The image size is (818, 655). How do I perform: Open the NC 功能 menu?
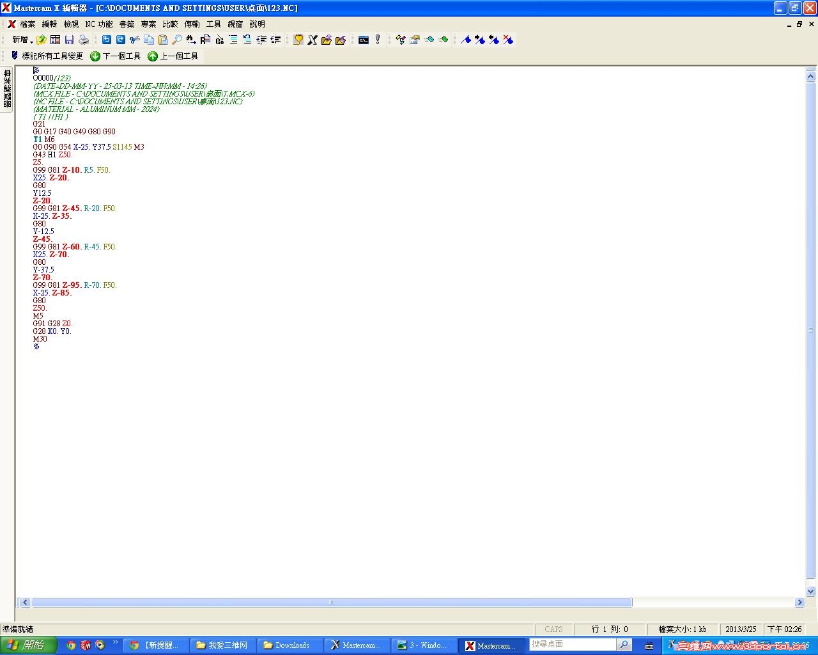pos(99,24)
